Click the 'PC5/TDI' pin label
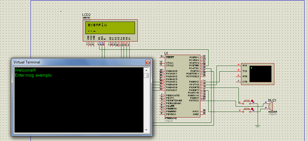The image size is (308, 141). coord(194,71)
